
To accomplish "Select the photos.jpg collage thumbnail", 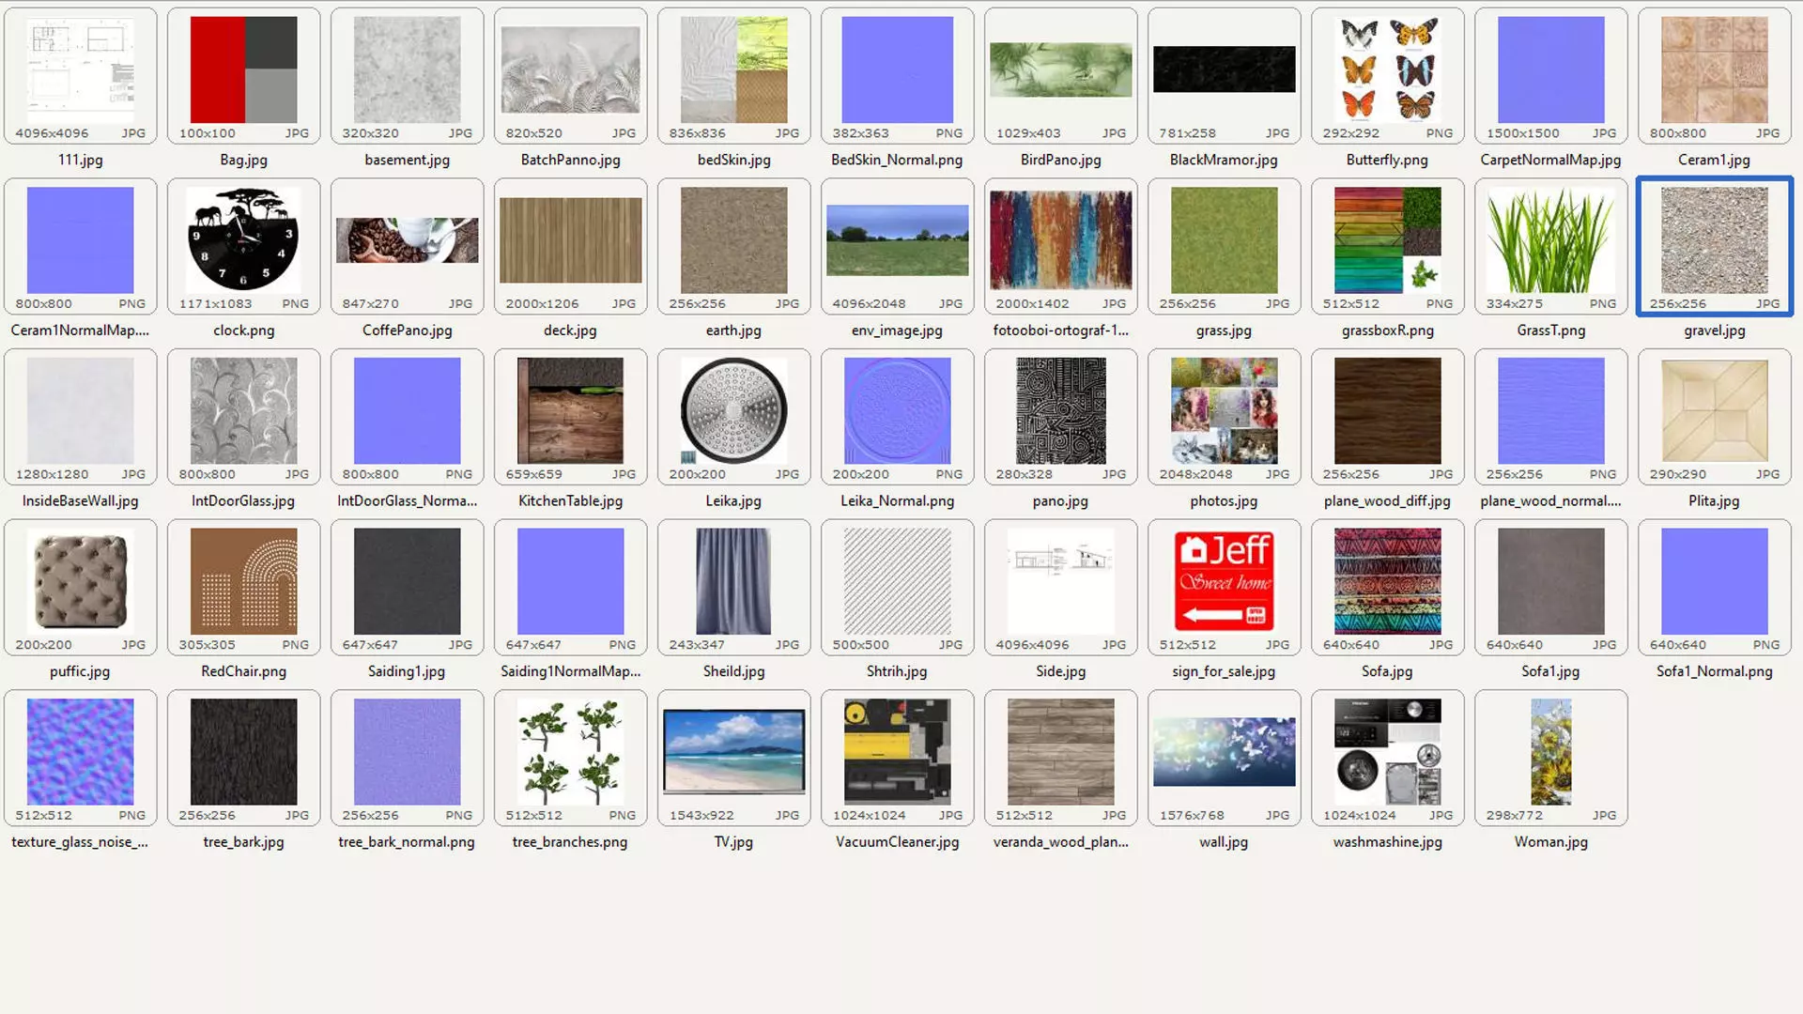I will (1224, 410).
